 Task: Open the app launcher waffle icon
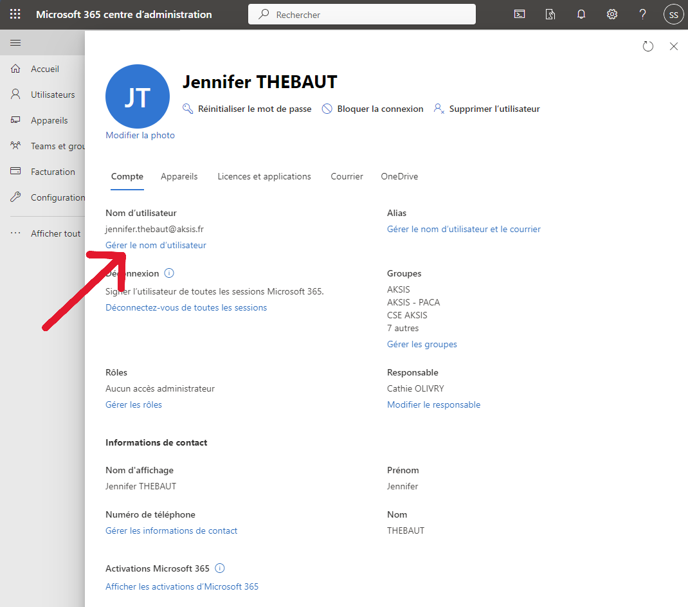coord(15,15)
